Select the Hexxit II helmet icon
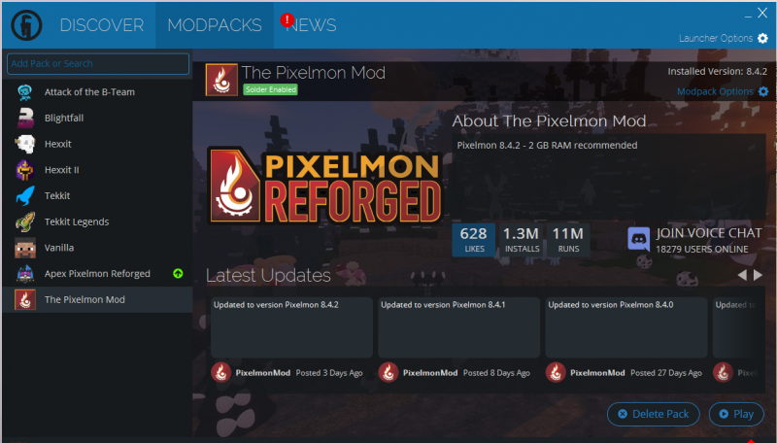The height and width of the screenshot is (443, 777). (x=25, y=170)
